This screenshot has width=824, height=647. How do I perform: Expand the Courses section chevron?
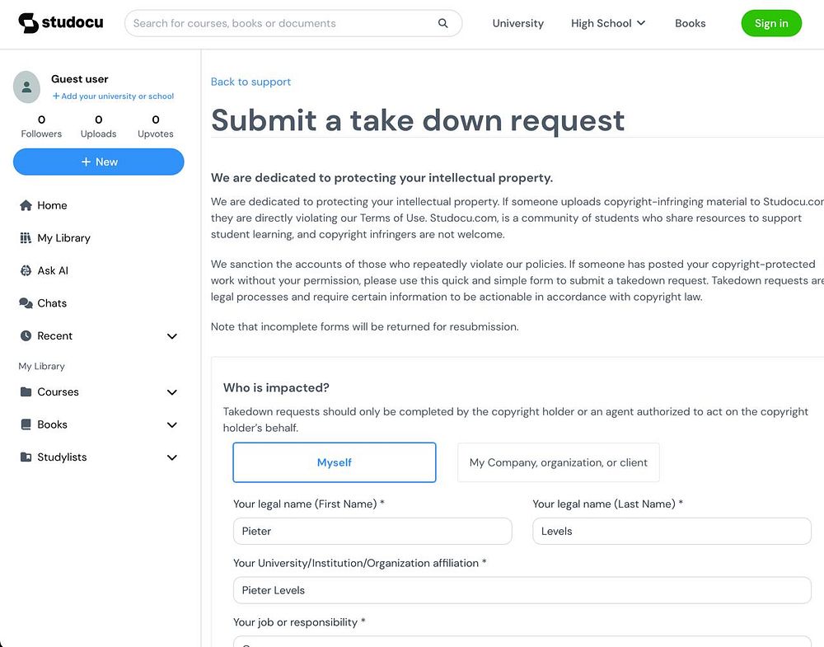[x=172, y=392]
